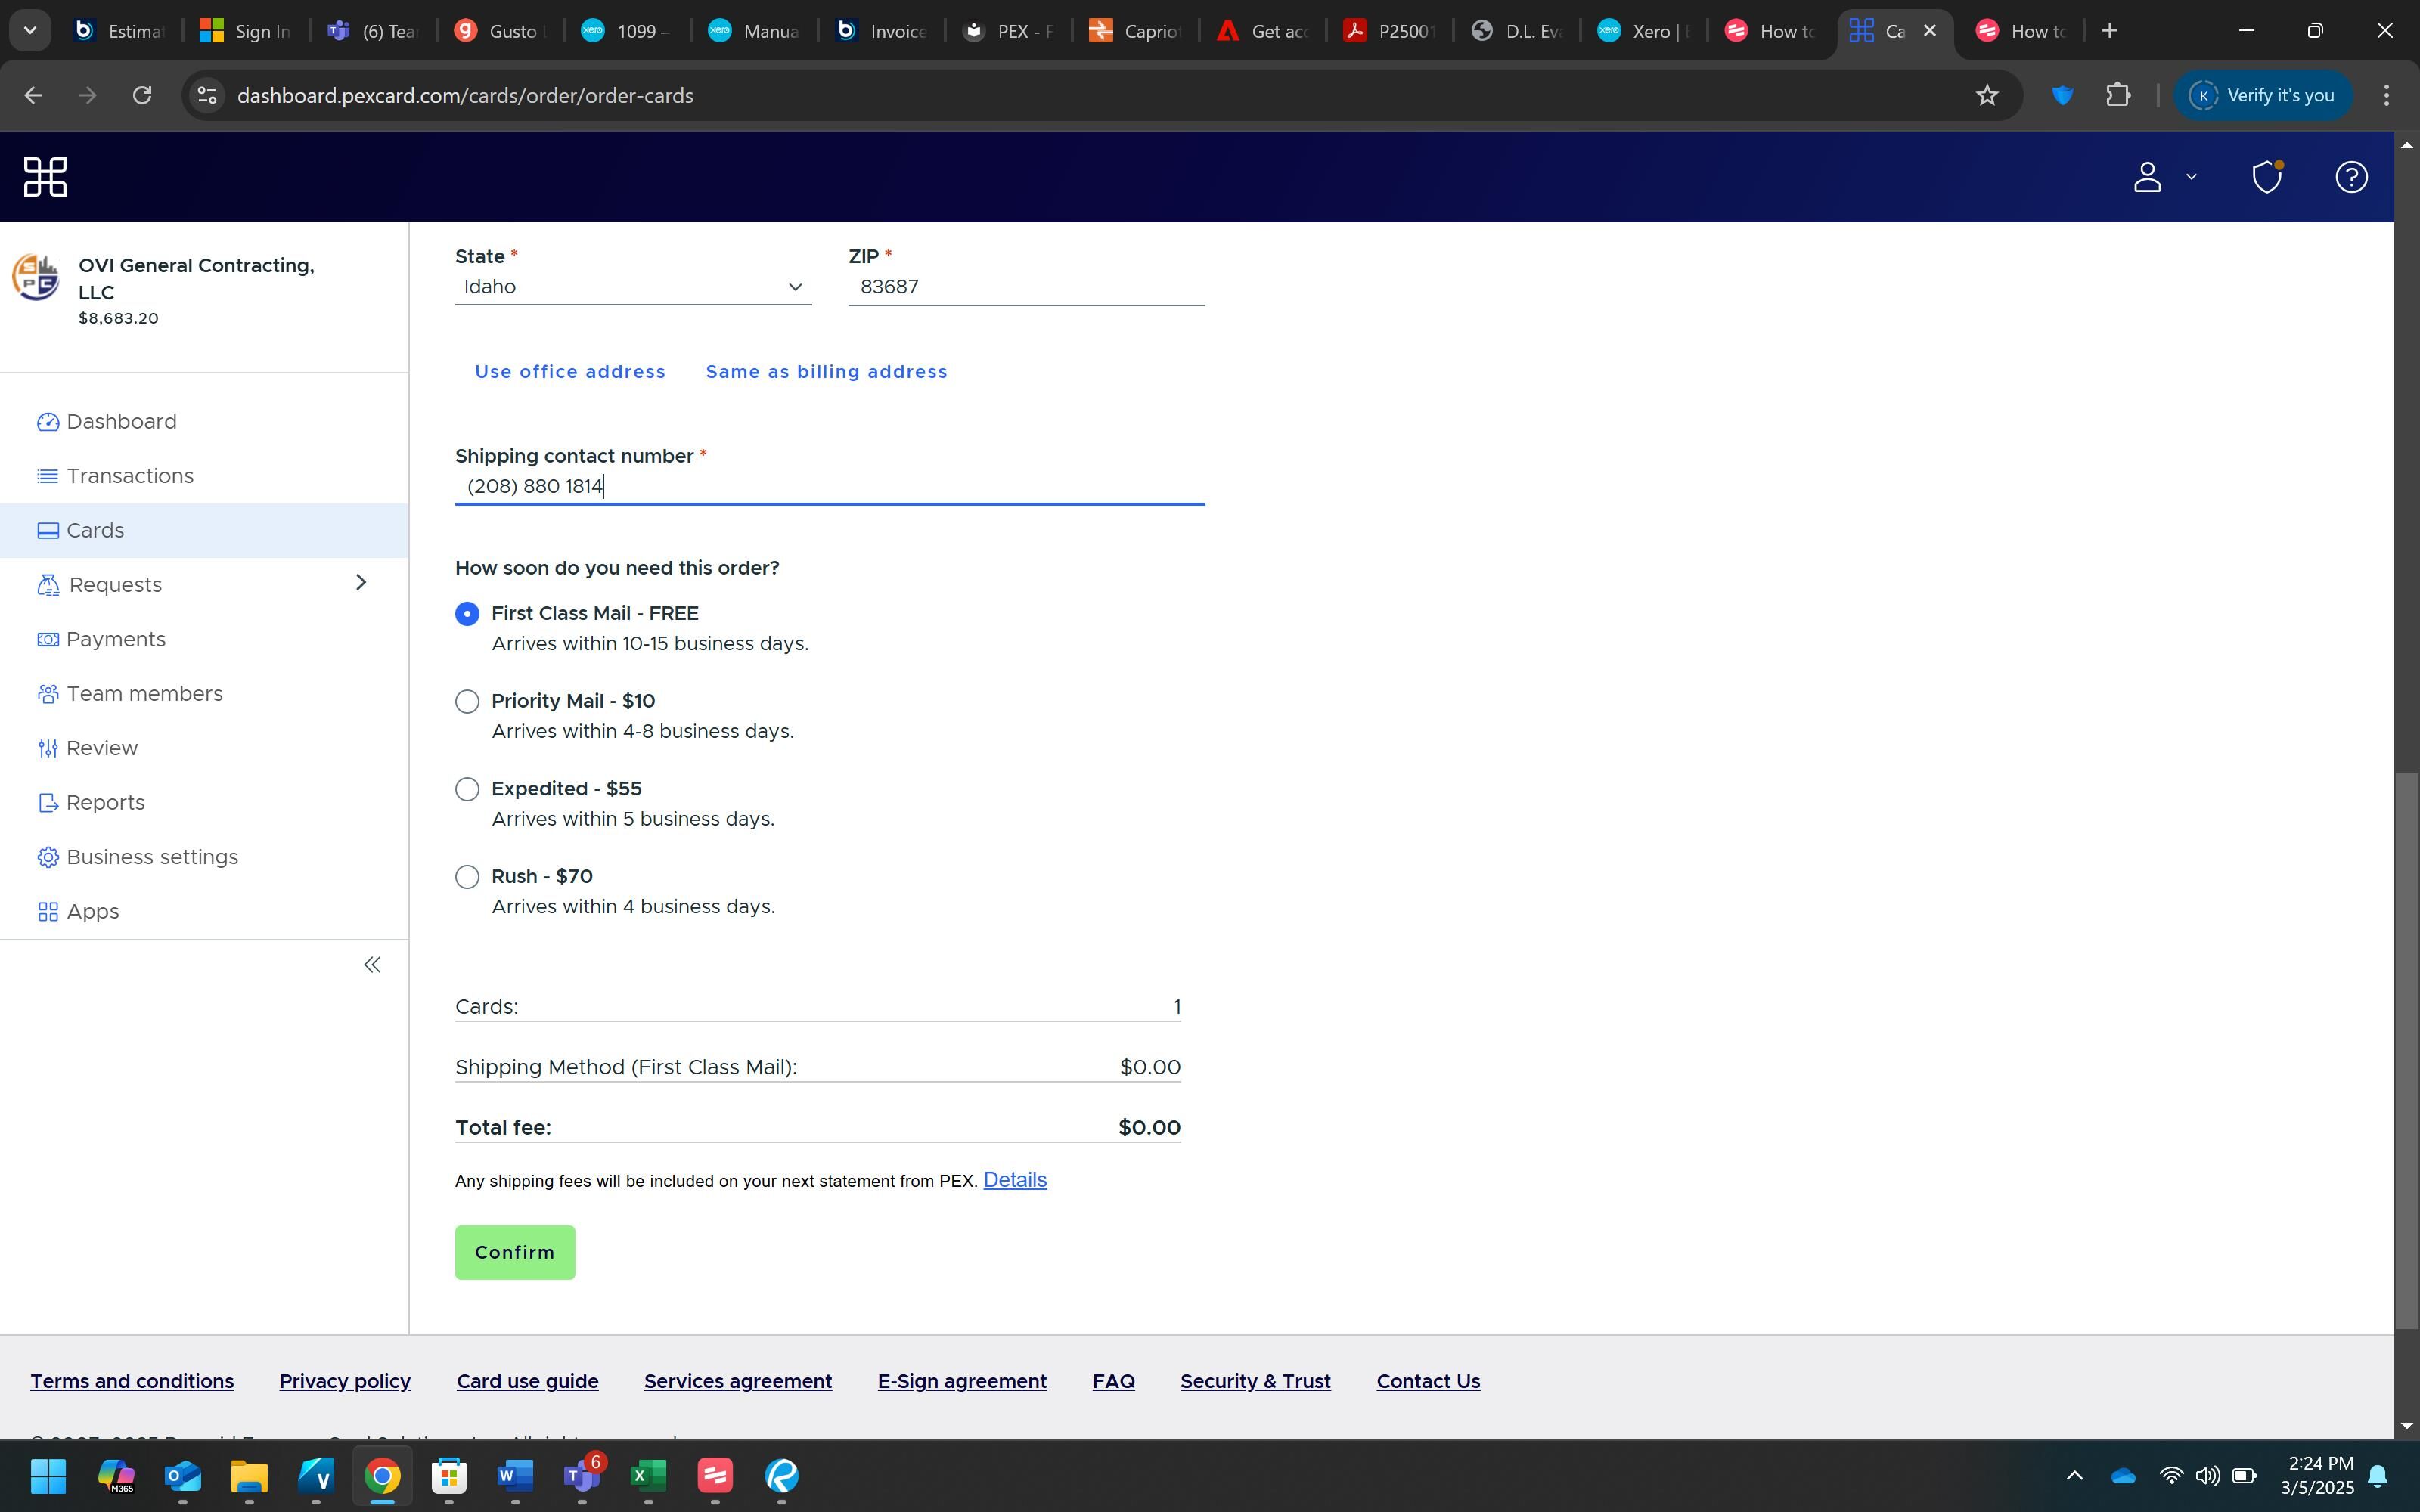The height and width of the screenshot is (1512, 2420).
Task: Bookmark this page with star icon
Action: pyautogui.click(x=1986, y=95)
